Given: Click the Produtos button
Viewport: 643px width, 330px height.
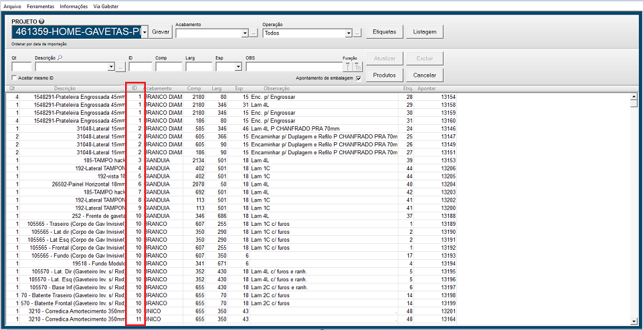Looking at the screenshot, I should [385, 75].
